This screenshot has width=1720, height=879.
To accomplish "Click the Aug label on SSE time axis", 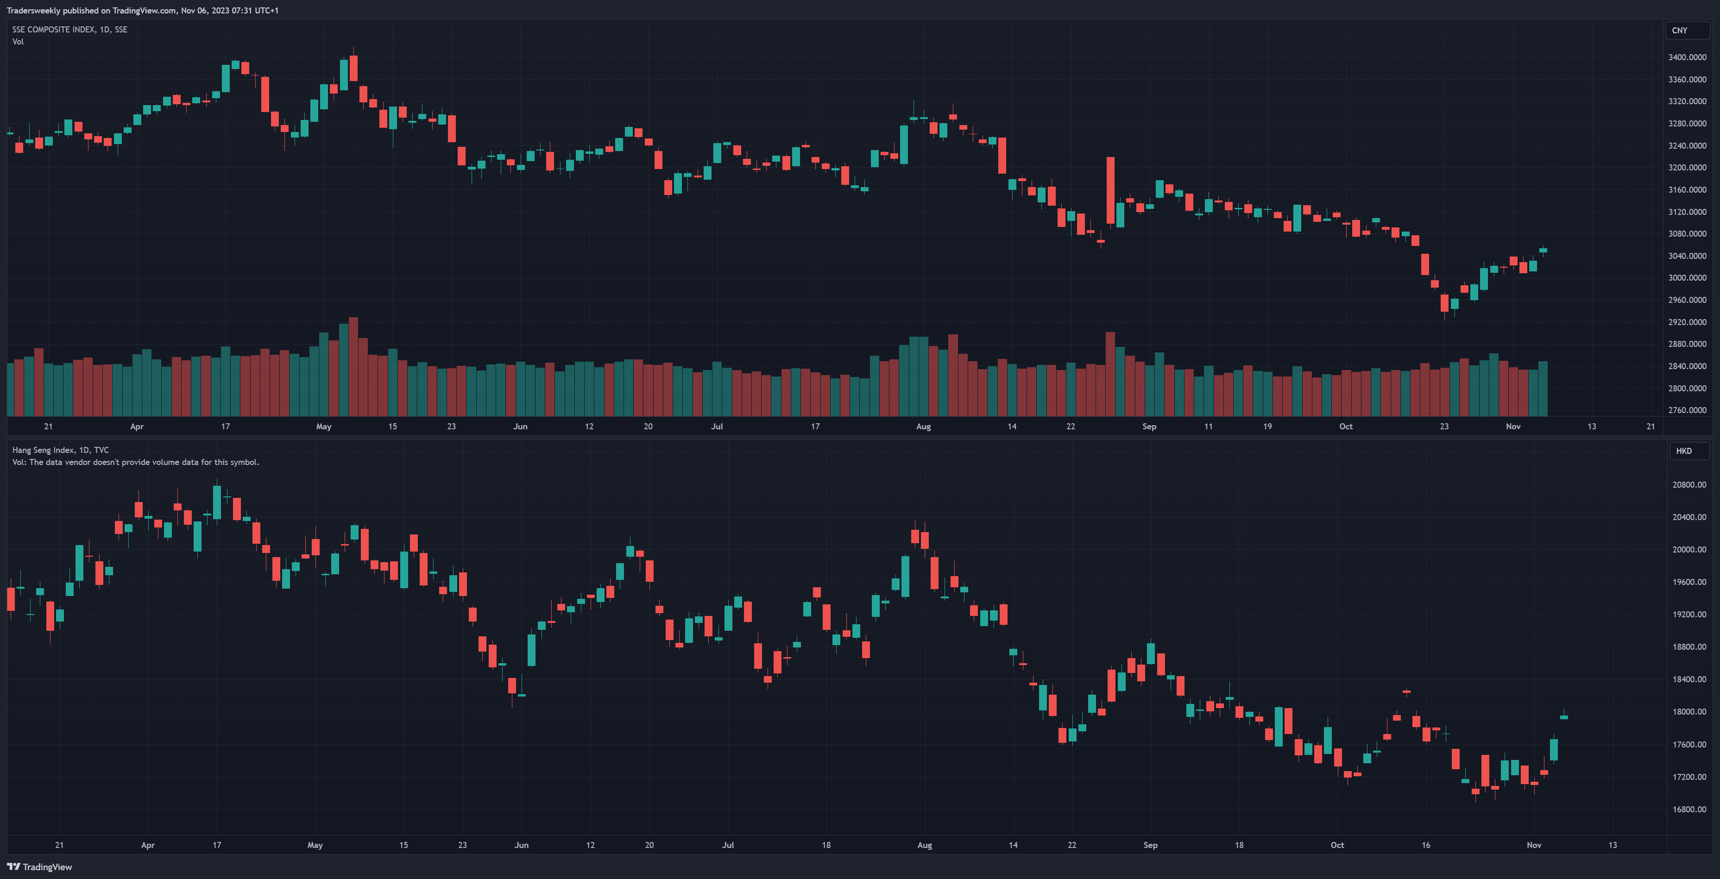I will tap(923, 426).
